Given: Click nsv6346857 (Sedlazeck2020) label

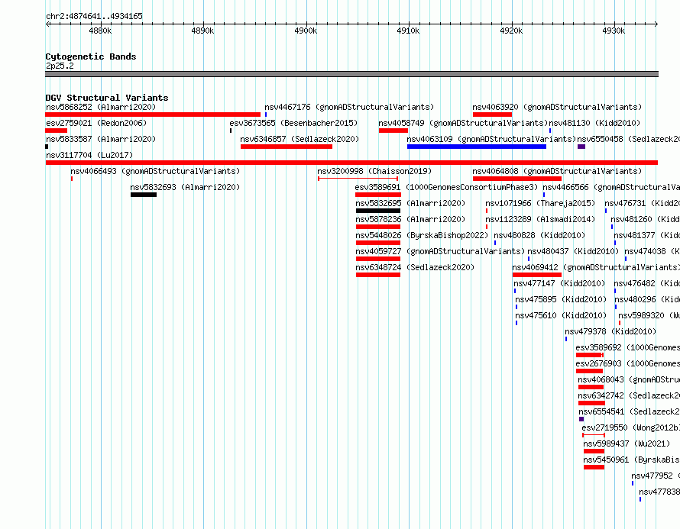Looking at the screenshot, I should click(300, 139).
